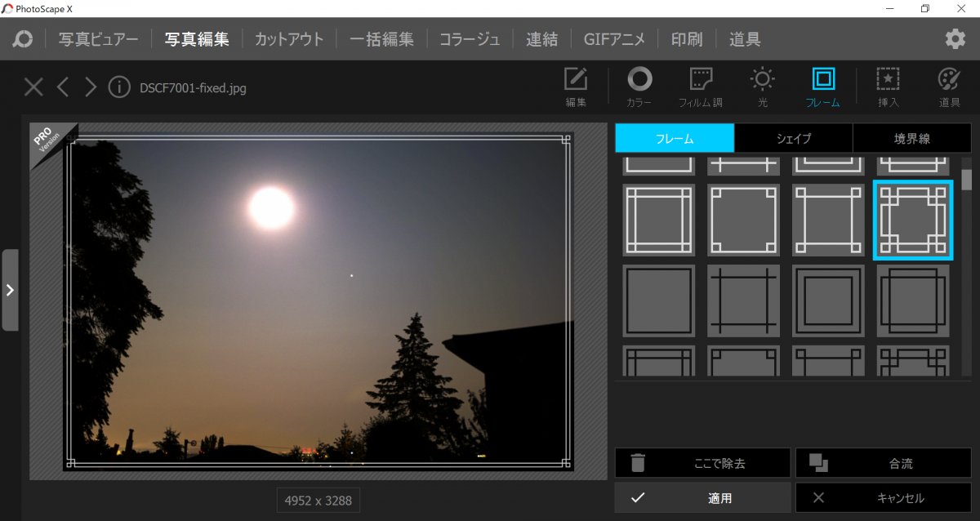
Task: Switch to the シェイプ tab
Action: (793, 138)
